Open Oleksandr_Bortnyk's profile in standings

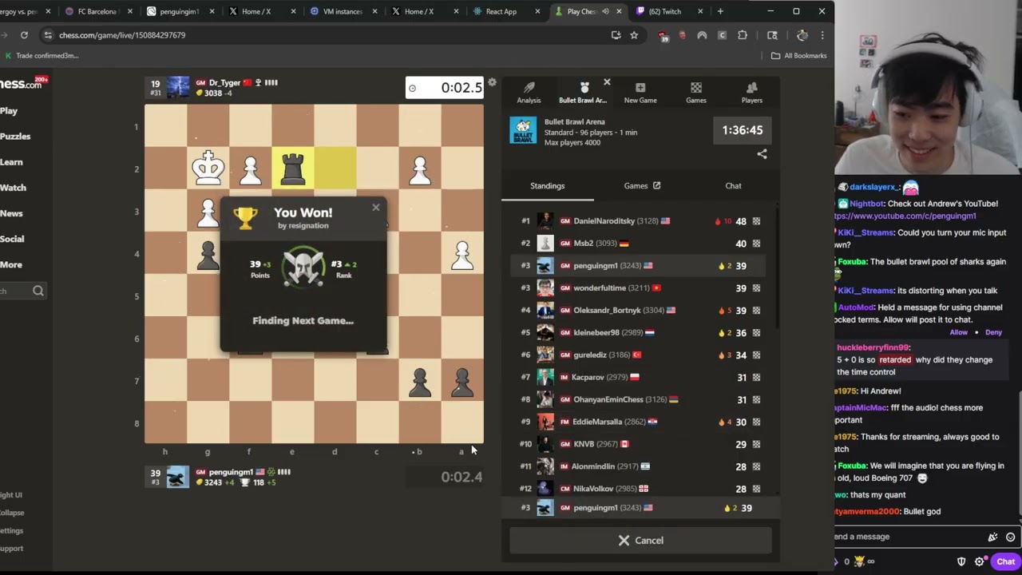607,311
